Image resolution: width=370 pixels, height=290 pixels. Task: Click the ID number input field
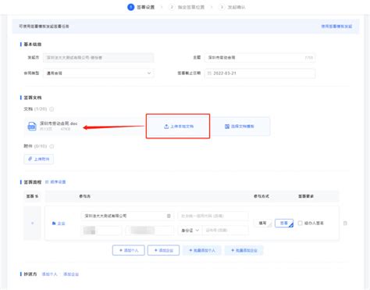point(225,231)
